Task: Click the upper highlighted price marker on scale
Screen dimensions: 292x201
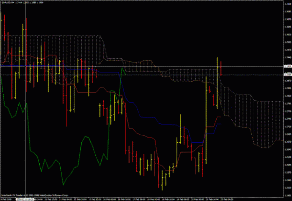Action: [x=287, y=66]
